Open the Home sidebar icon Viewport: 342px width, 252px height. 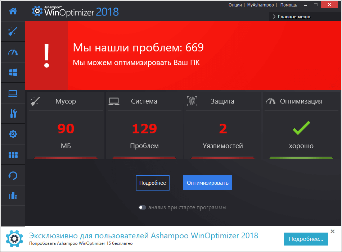13,11
